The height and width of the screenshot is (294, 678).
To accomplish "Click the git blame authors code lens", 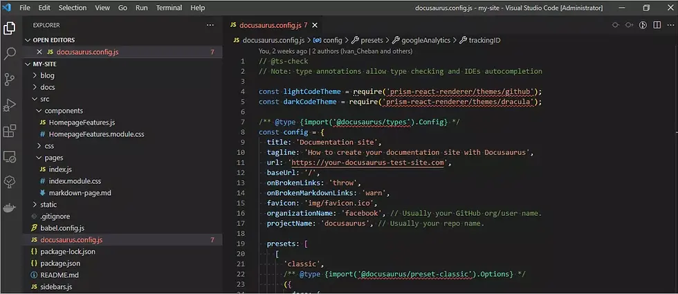I will coord(336,51).
